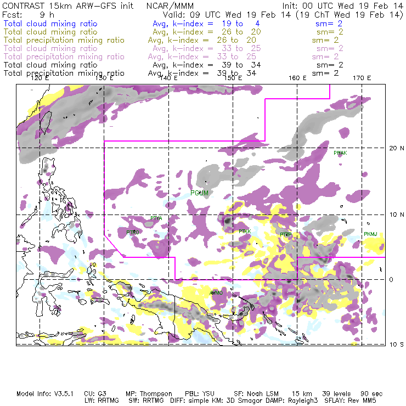Click the 'SFLAY: Rev MM5' footer entry
Screen dimensions: 406x406
click(x=351, y=401)
